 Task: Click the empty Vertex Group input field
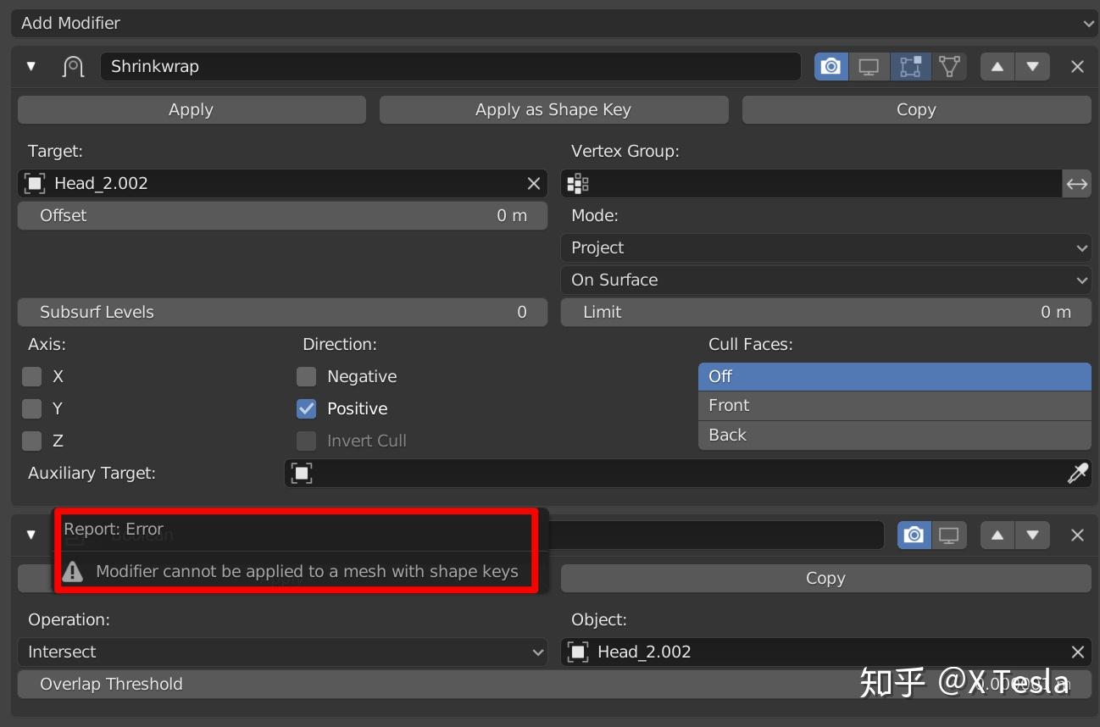pyautogui.click(x=814, y=183)
